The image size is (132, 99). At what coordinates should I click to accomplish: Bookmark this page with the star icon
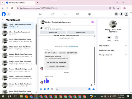tap(118, 8)
